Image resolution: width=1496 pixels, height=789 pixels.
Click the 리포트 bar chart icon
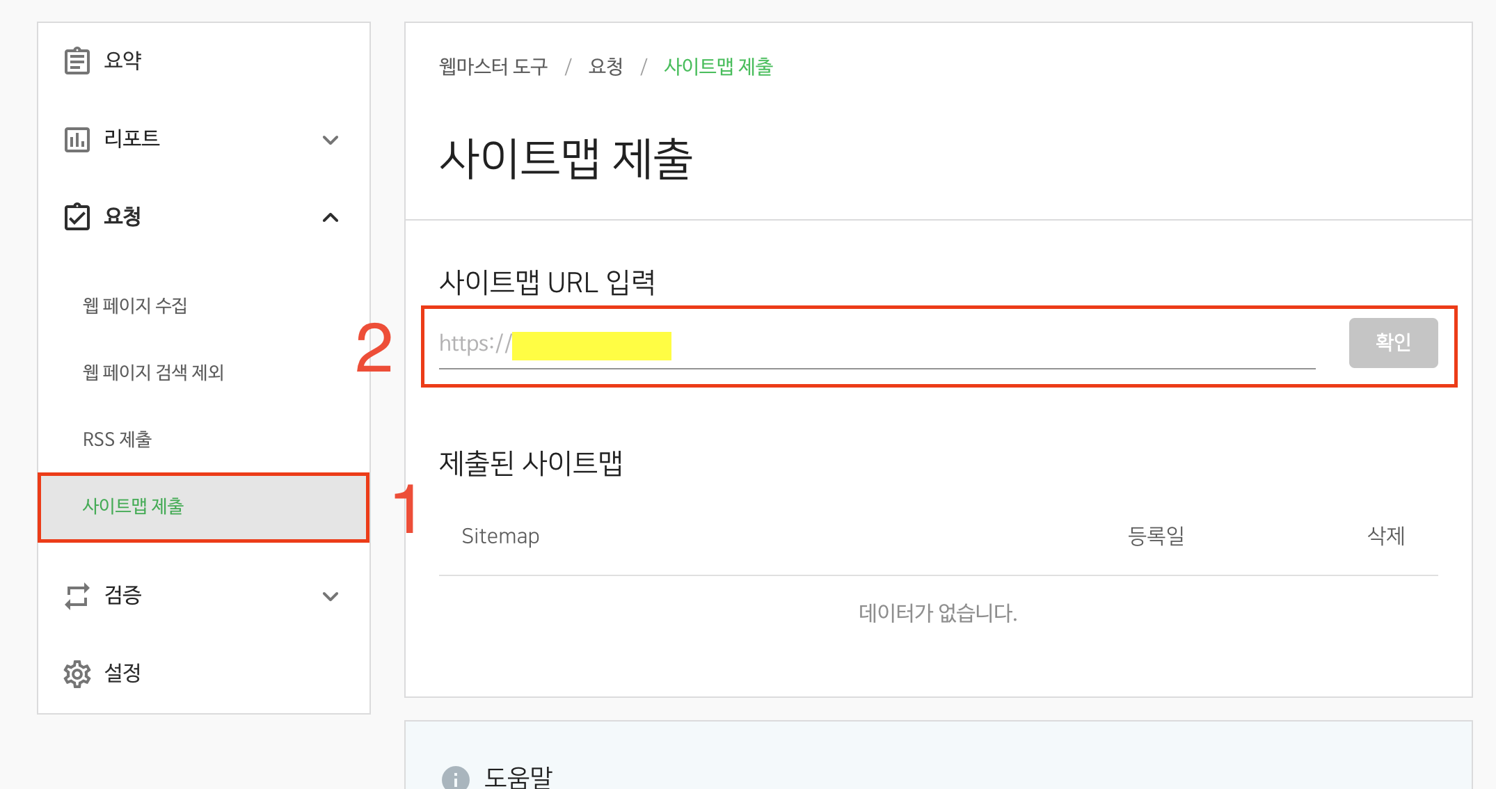coord(77,139)
